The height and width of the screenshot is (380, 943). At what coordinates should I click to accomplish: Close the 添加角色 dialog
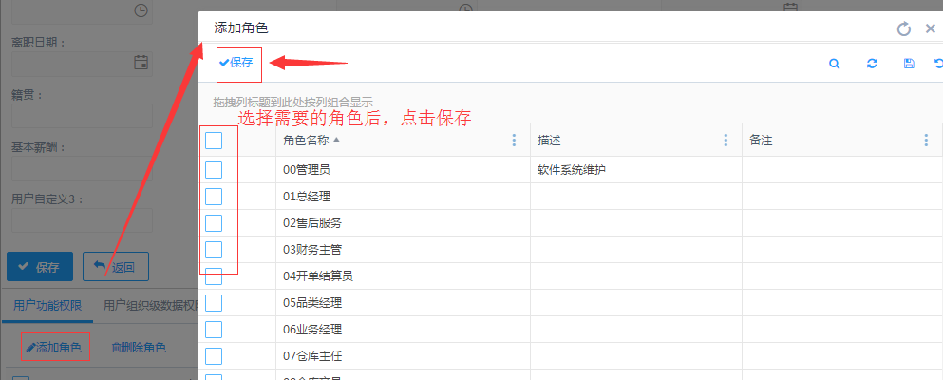tap(931, 28)
